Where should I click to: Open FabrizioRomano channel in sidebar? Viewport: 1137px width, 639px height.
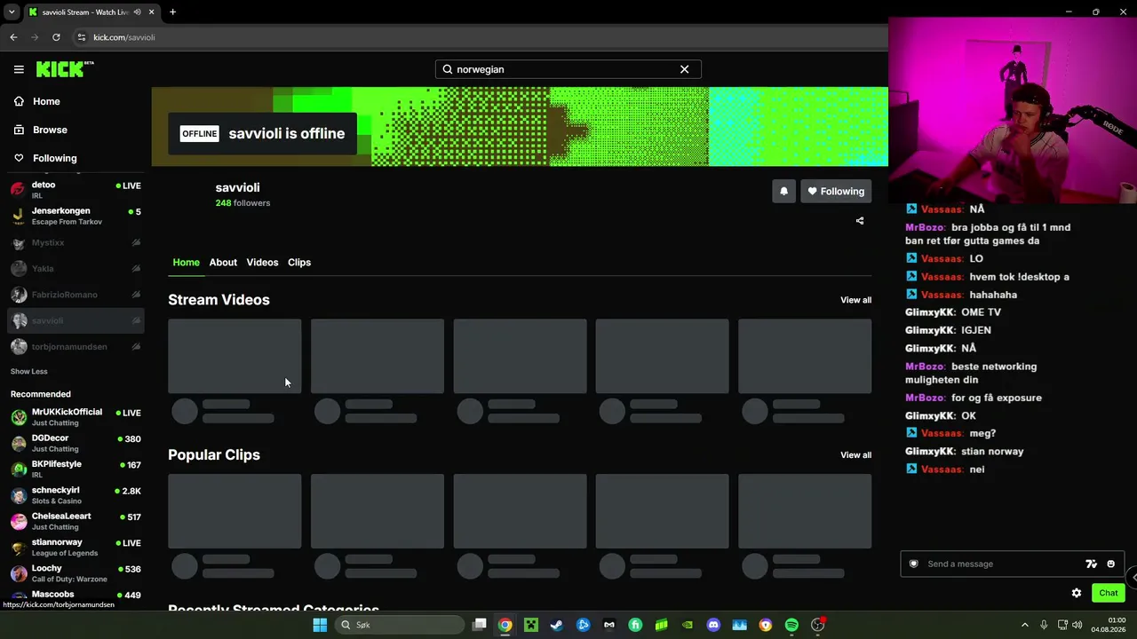(x=76, y=295)
